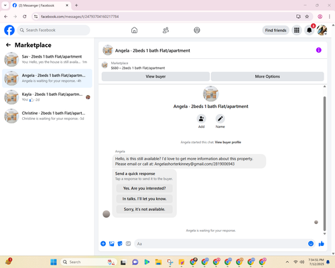Click the listing thumbnail above Angela's name

pyautogui.click(x=210, y=94)
